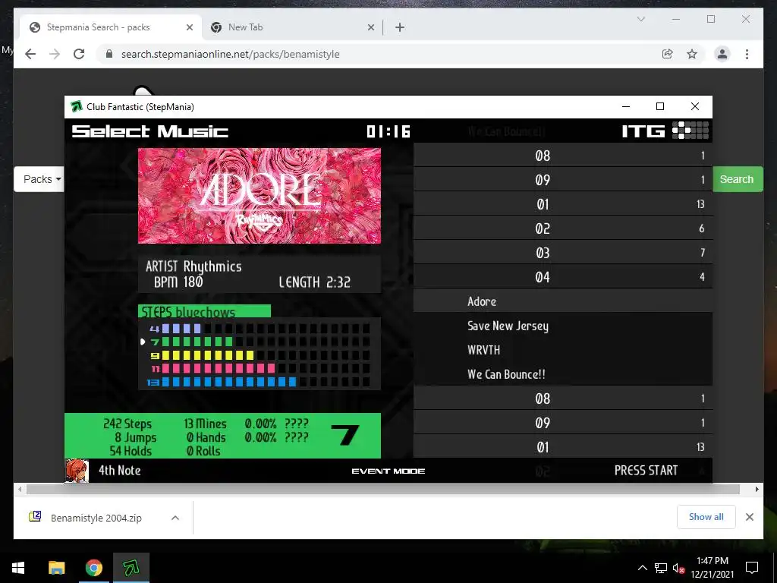Viewport: 777px width, 583px height.
Task: Click the 01:16 countdown timer
Action: (x=388, y=131)
